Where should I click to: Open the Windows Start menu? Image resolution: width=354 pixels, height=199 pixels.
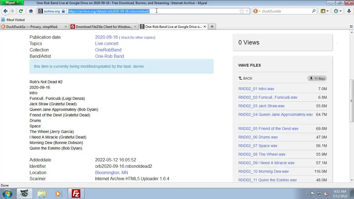7,193
